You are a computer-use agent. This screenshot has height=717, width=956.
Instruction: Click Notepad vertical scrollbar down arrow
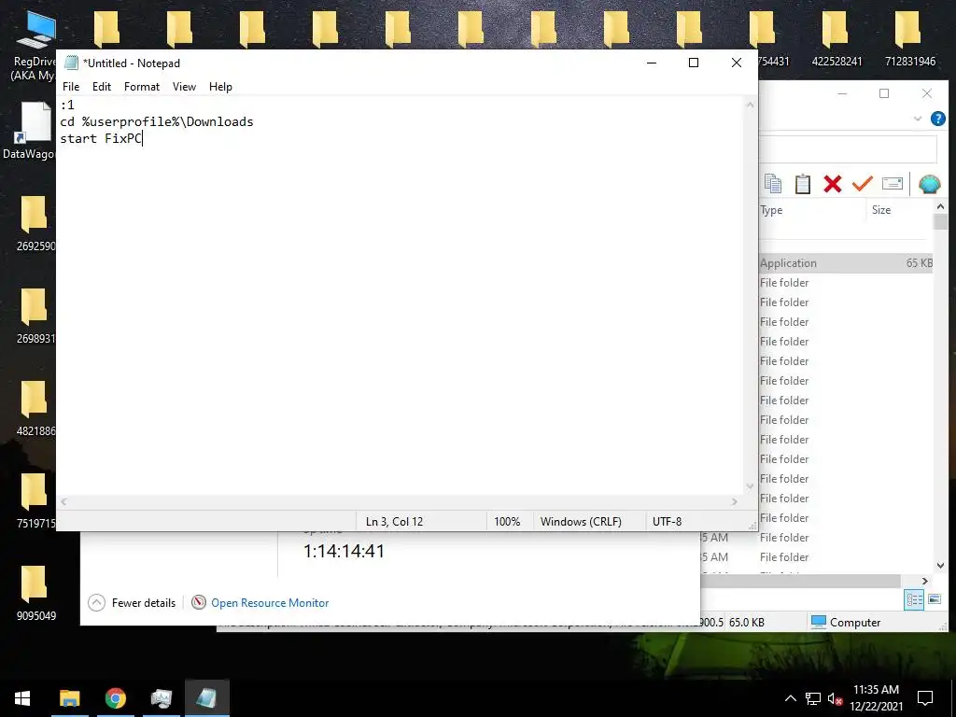point(750,485)
